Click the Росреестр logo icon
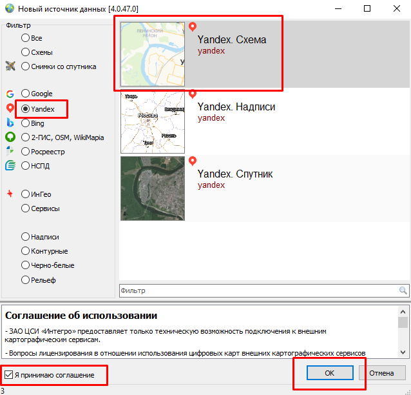 pos(10,151)
